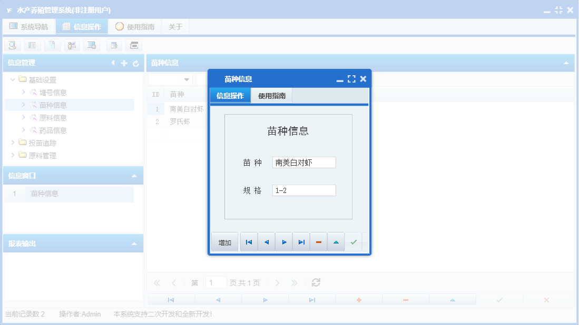Confirm changes with the green check icon

point(354,241)
